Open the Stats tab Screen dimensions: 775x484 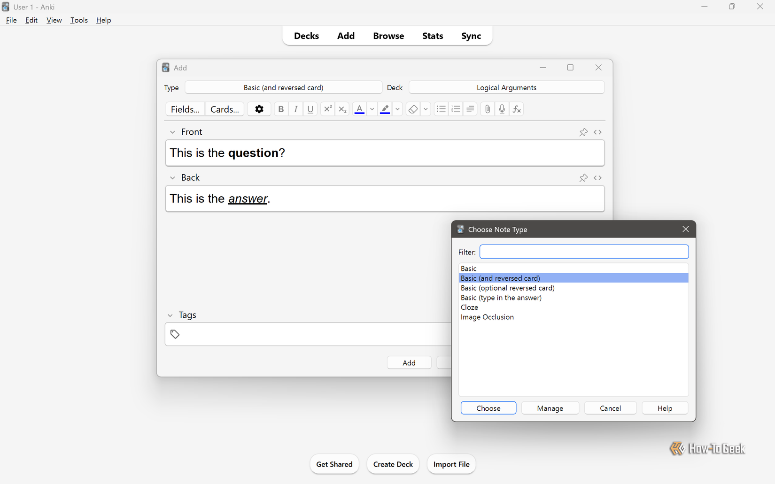433,36
